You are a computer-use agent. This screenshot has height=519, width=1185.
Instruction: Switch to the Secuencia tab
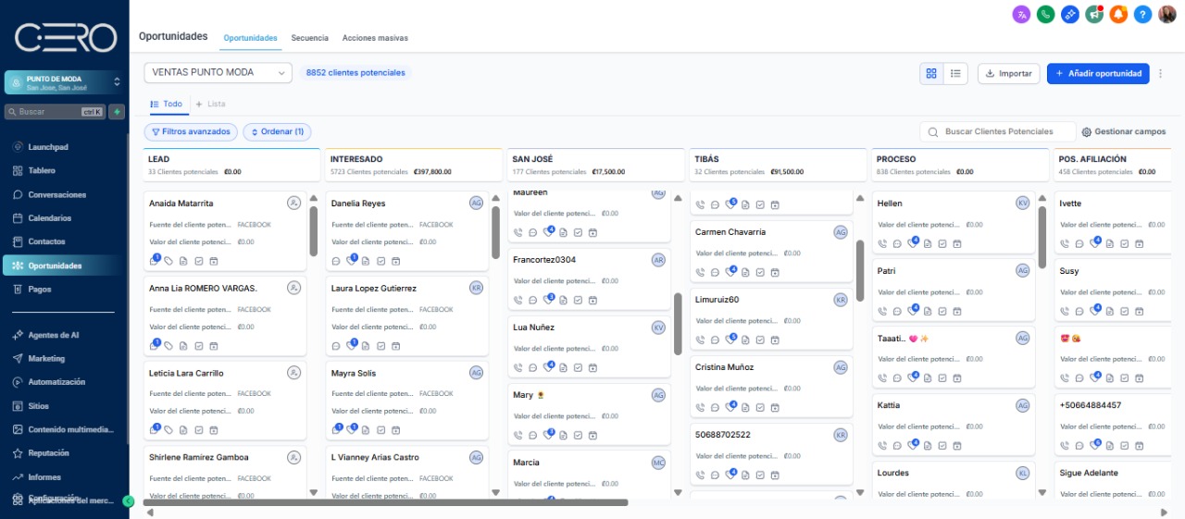pyautogui.click(x=309, y=38)
